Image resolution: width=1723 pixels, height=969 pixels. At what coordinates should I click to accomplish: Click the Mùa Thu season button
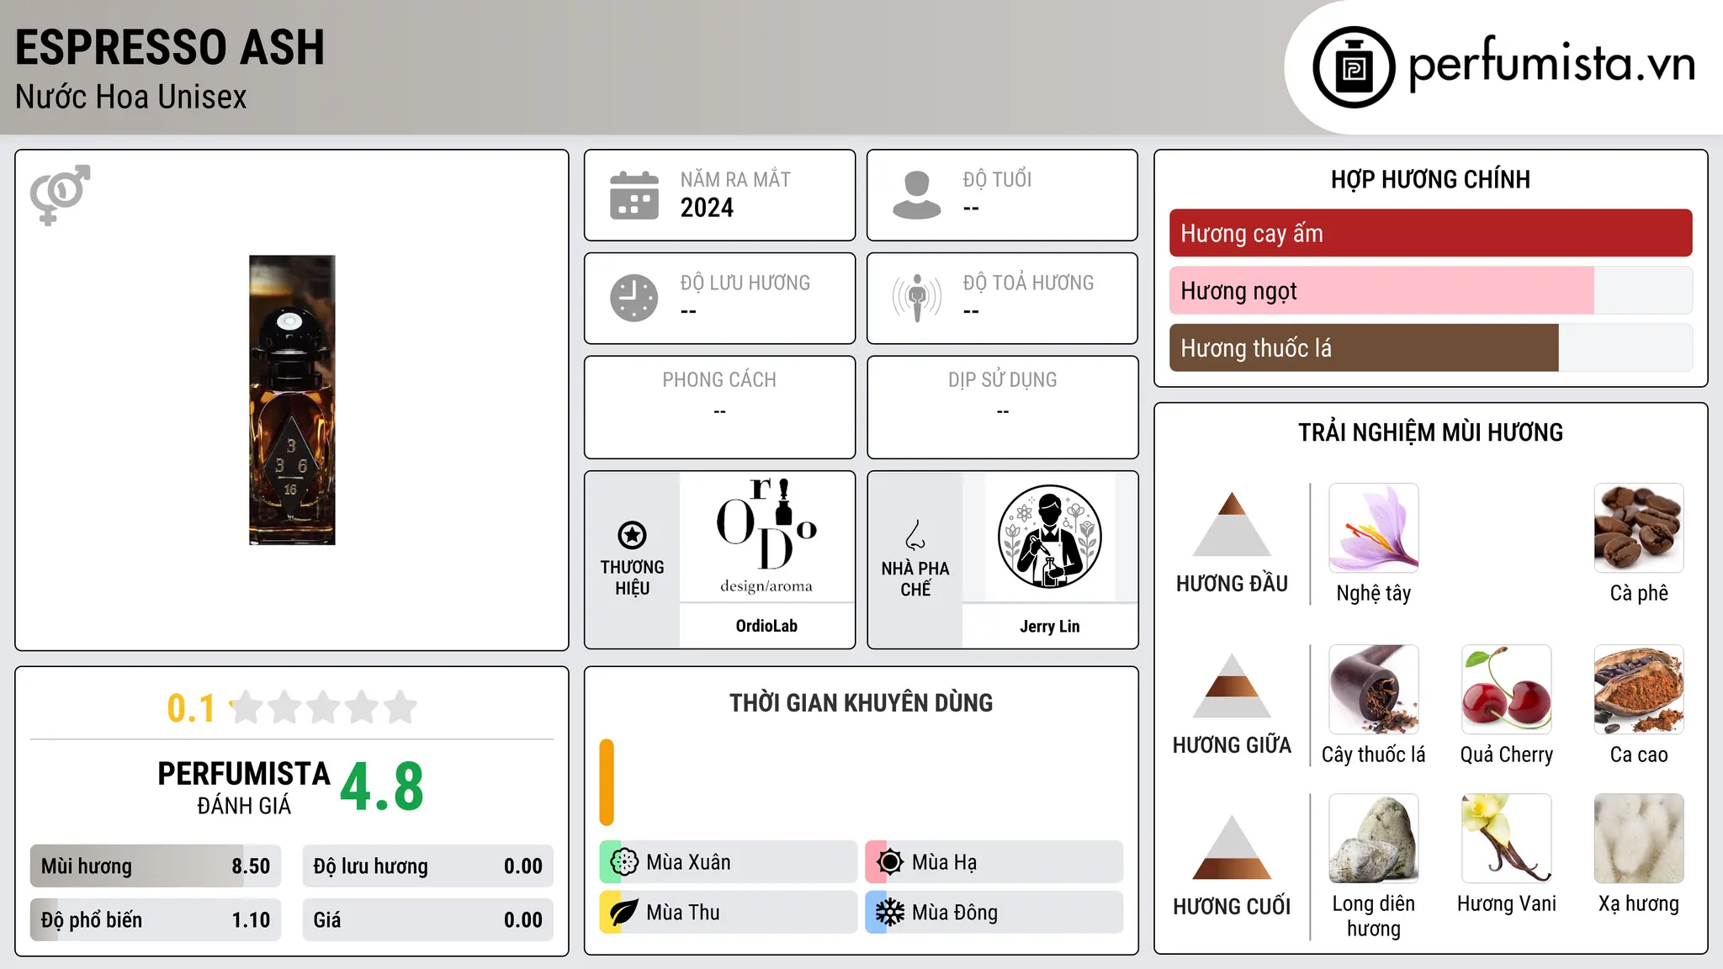click(x=729, y=913)
